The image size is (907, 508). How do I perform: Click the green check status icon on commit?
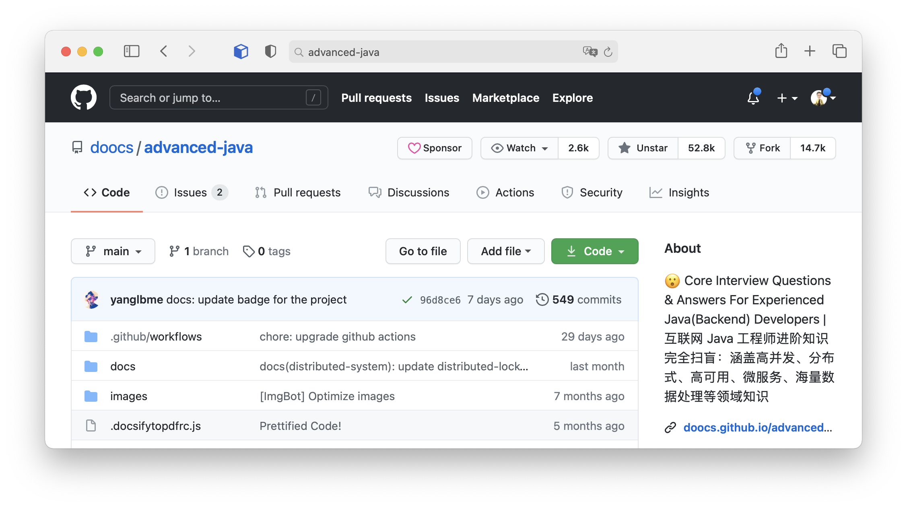(407, 300)
